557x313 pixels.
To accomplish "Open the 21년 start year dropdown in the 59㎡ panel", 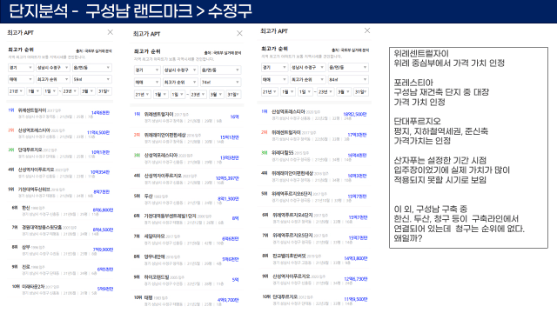I will tap(17, 91).
